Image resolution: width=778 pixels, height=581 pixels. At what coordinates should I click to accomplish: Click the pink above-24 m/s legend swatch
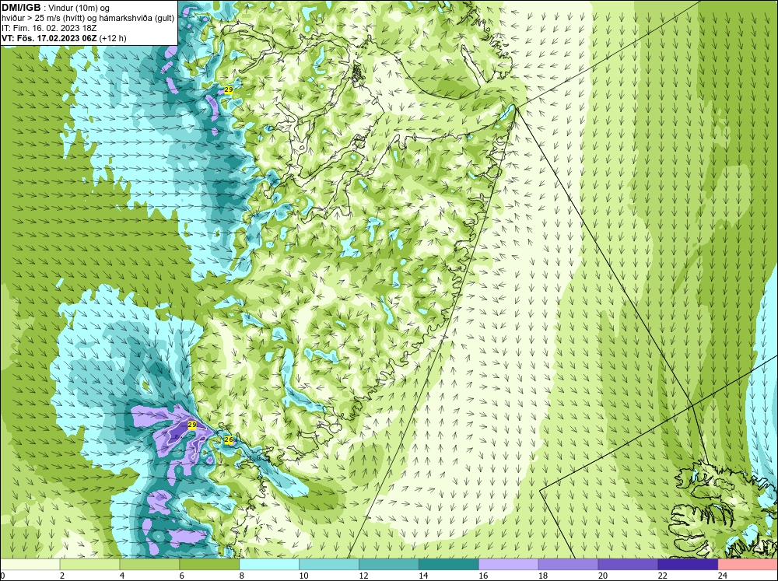click(x=748, y=565)
